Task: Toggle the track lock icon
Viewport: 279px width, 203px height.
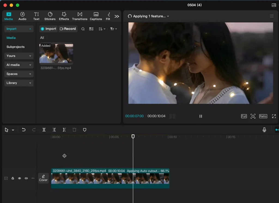Action: (13, 178)
